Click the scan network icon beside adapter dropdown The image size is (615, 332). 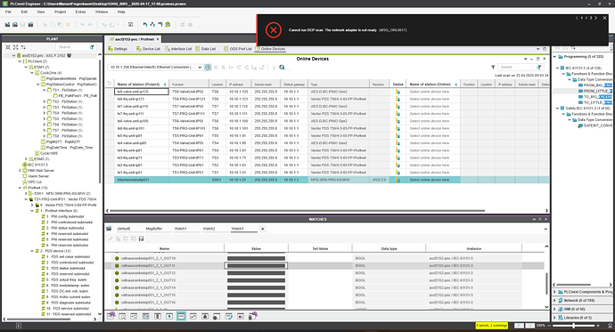click(208, 68)
